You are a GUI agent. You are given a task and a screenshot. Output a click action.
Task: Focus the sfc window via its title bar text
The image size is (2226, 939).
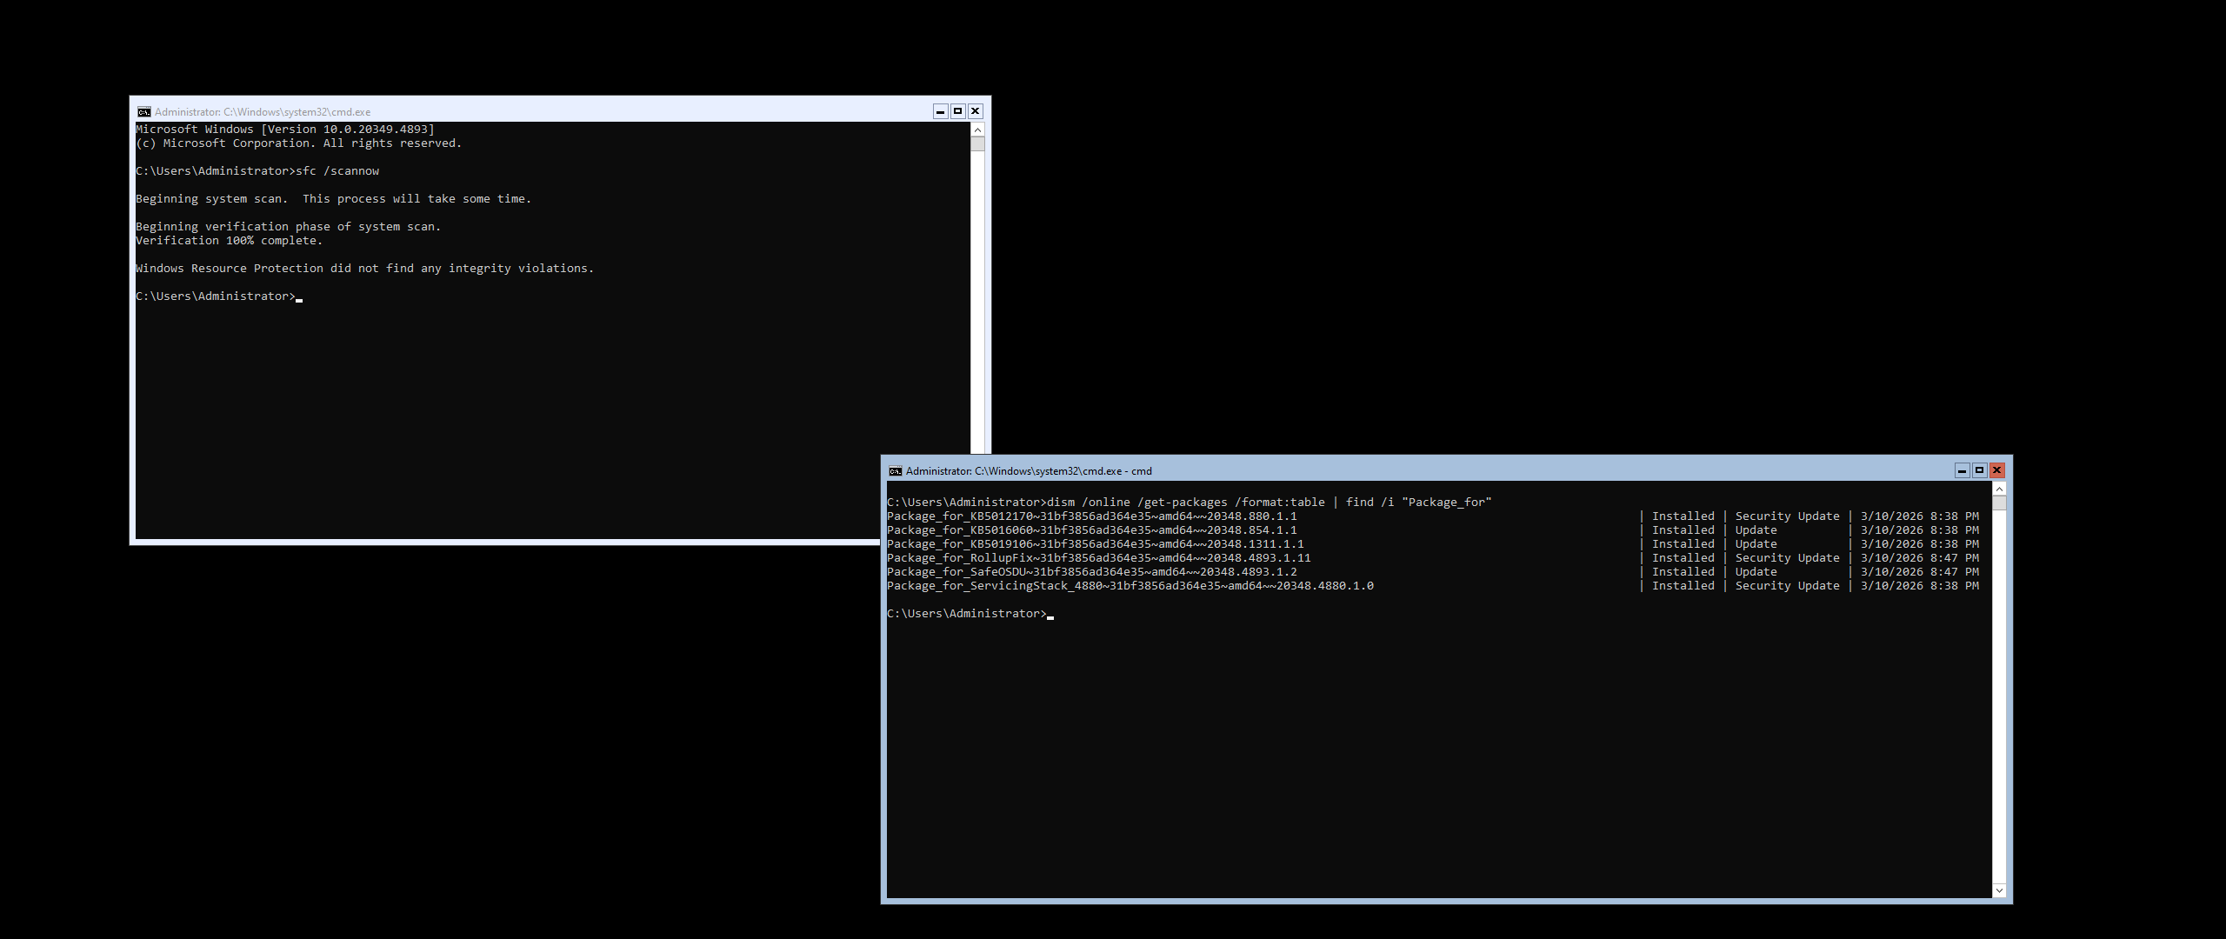[263, 112]
